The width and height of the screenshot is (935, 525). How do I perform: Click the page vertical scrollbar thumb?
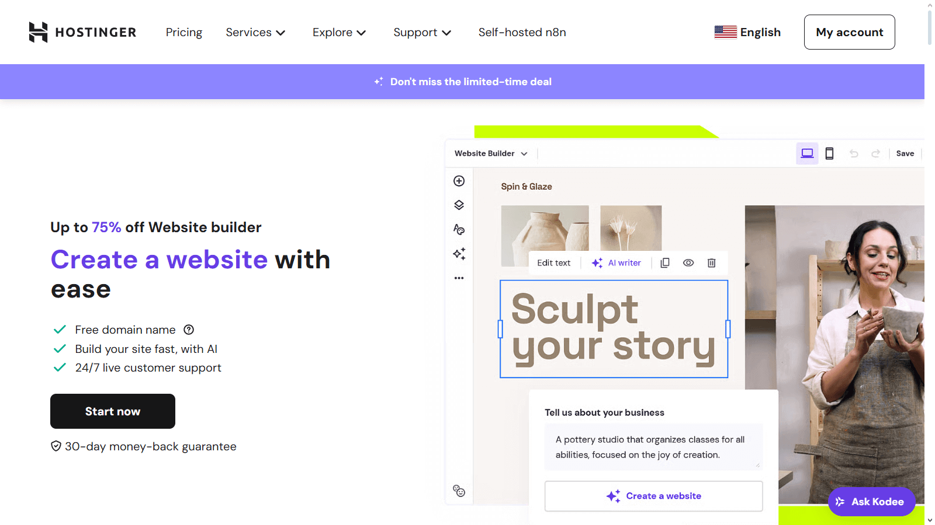pyautogui.click(x=930, y=26)
